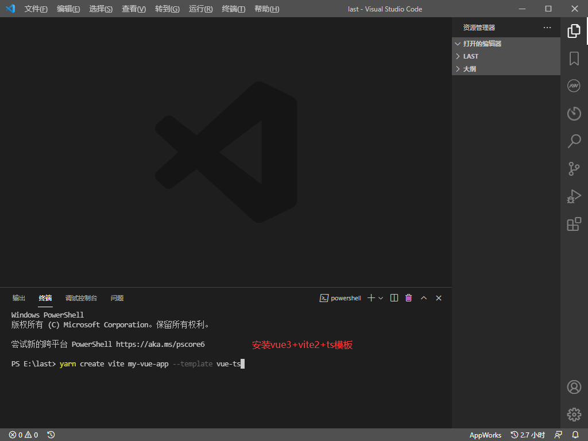Switch to the 调试控制台 tab
Screen dimensions: 588x441
81,298
